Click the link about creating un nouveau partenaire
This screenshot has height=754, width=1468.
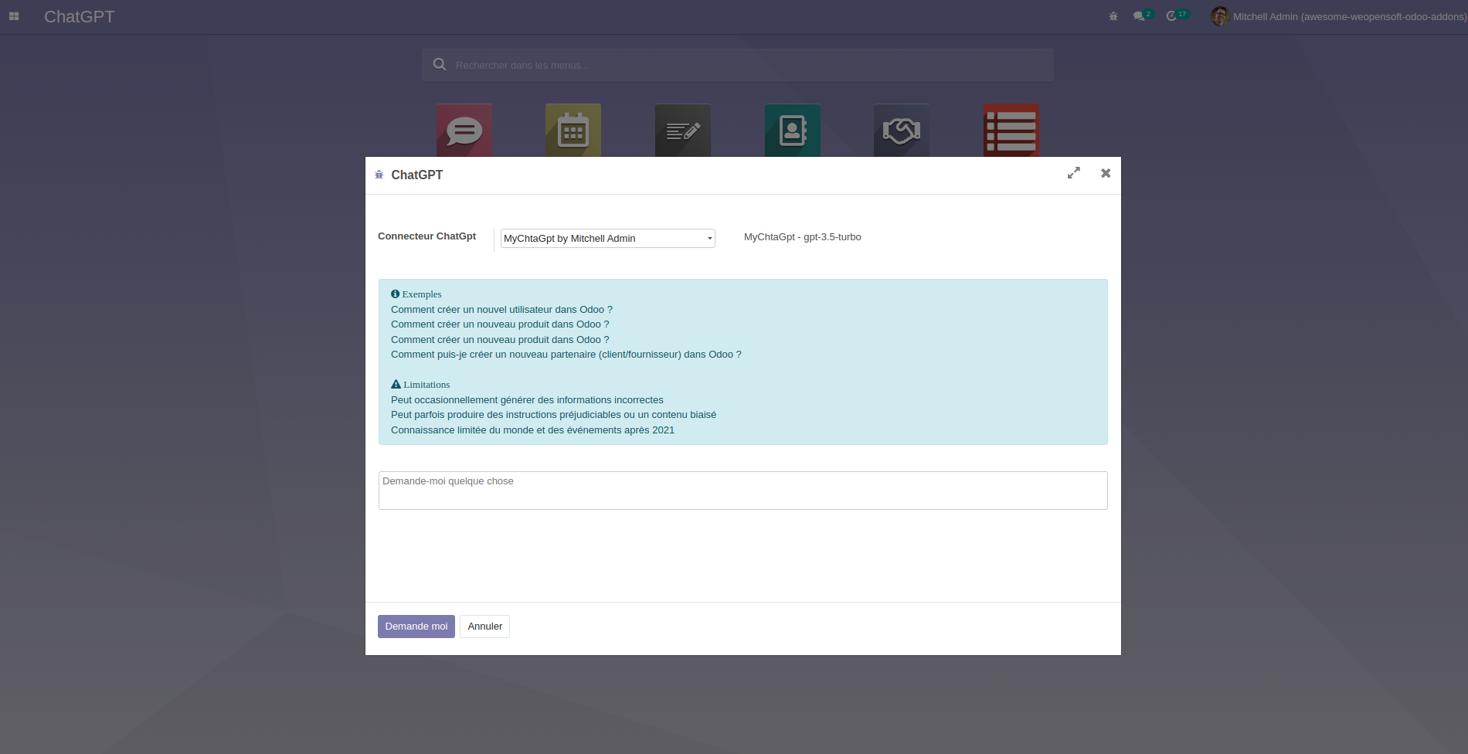pyautogui.click(x=566, y=354)
